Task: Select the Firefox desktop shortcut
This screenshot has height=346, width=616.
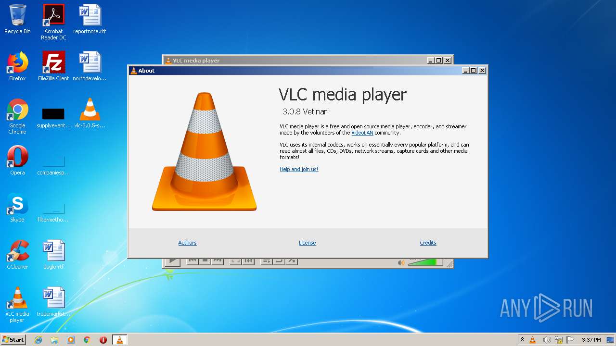Action: pos(17,66)
